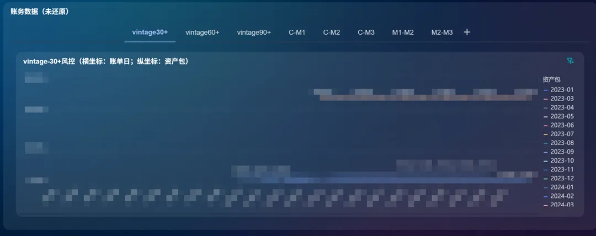
Task: Click the 2023-10 legend color marker
Action: coord(546,160)
